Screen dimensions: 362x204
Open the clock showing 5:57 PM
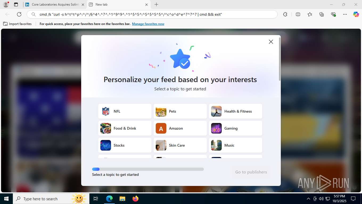(x=339, y=199)
